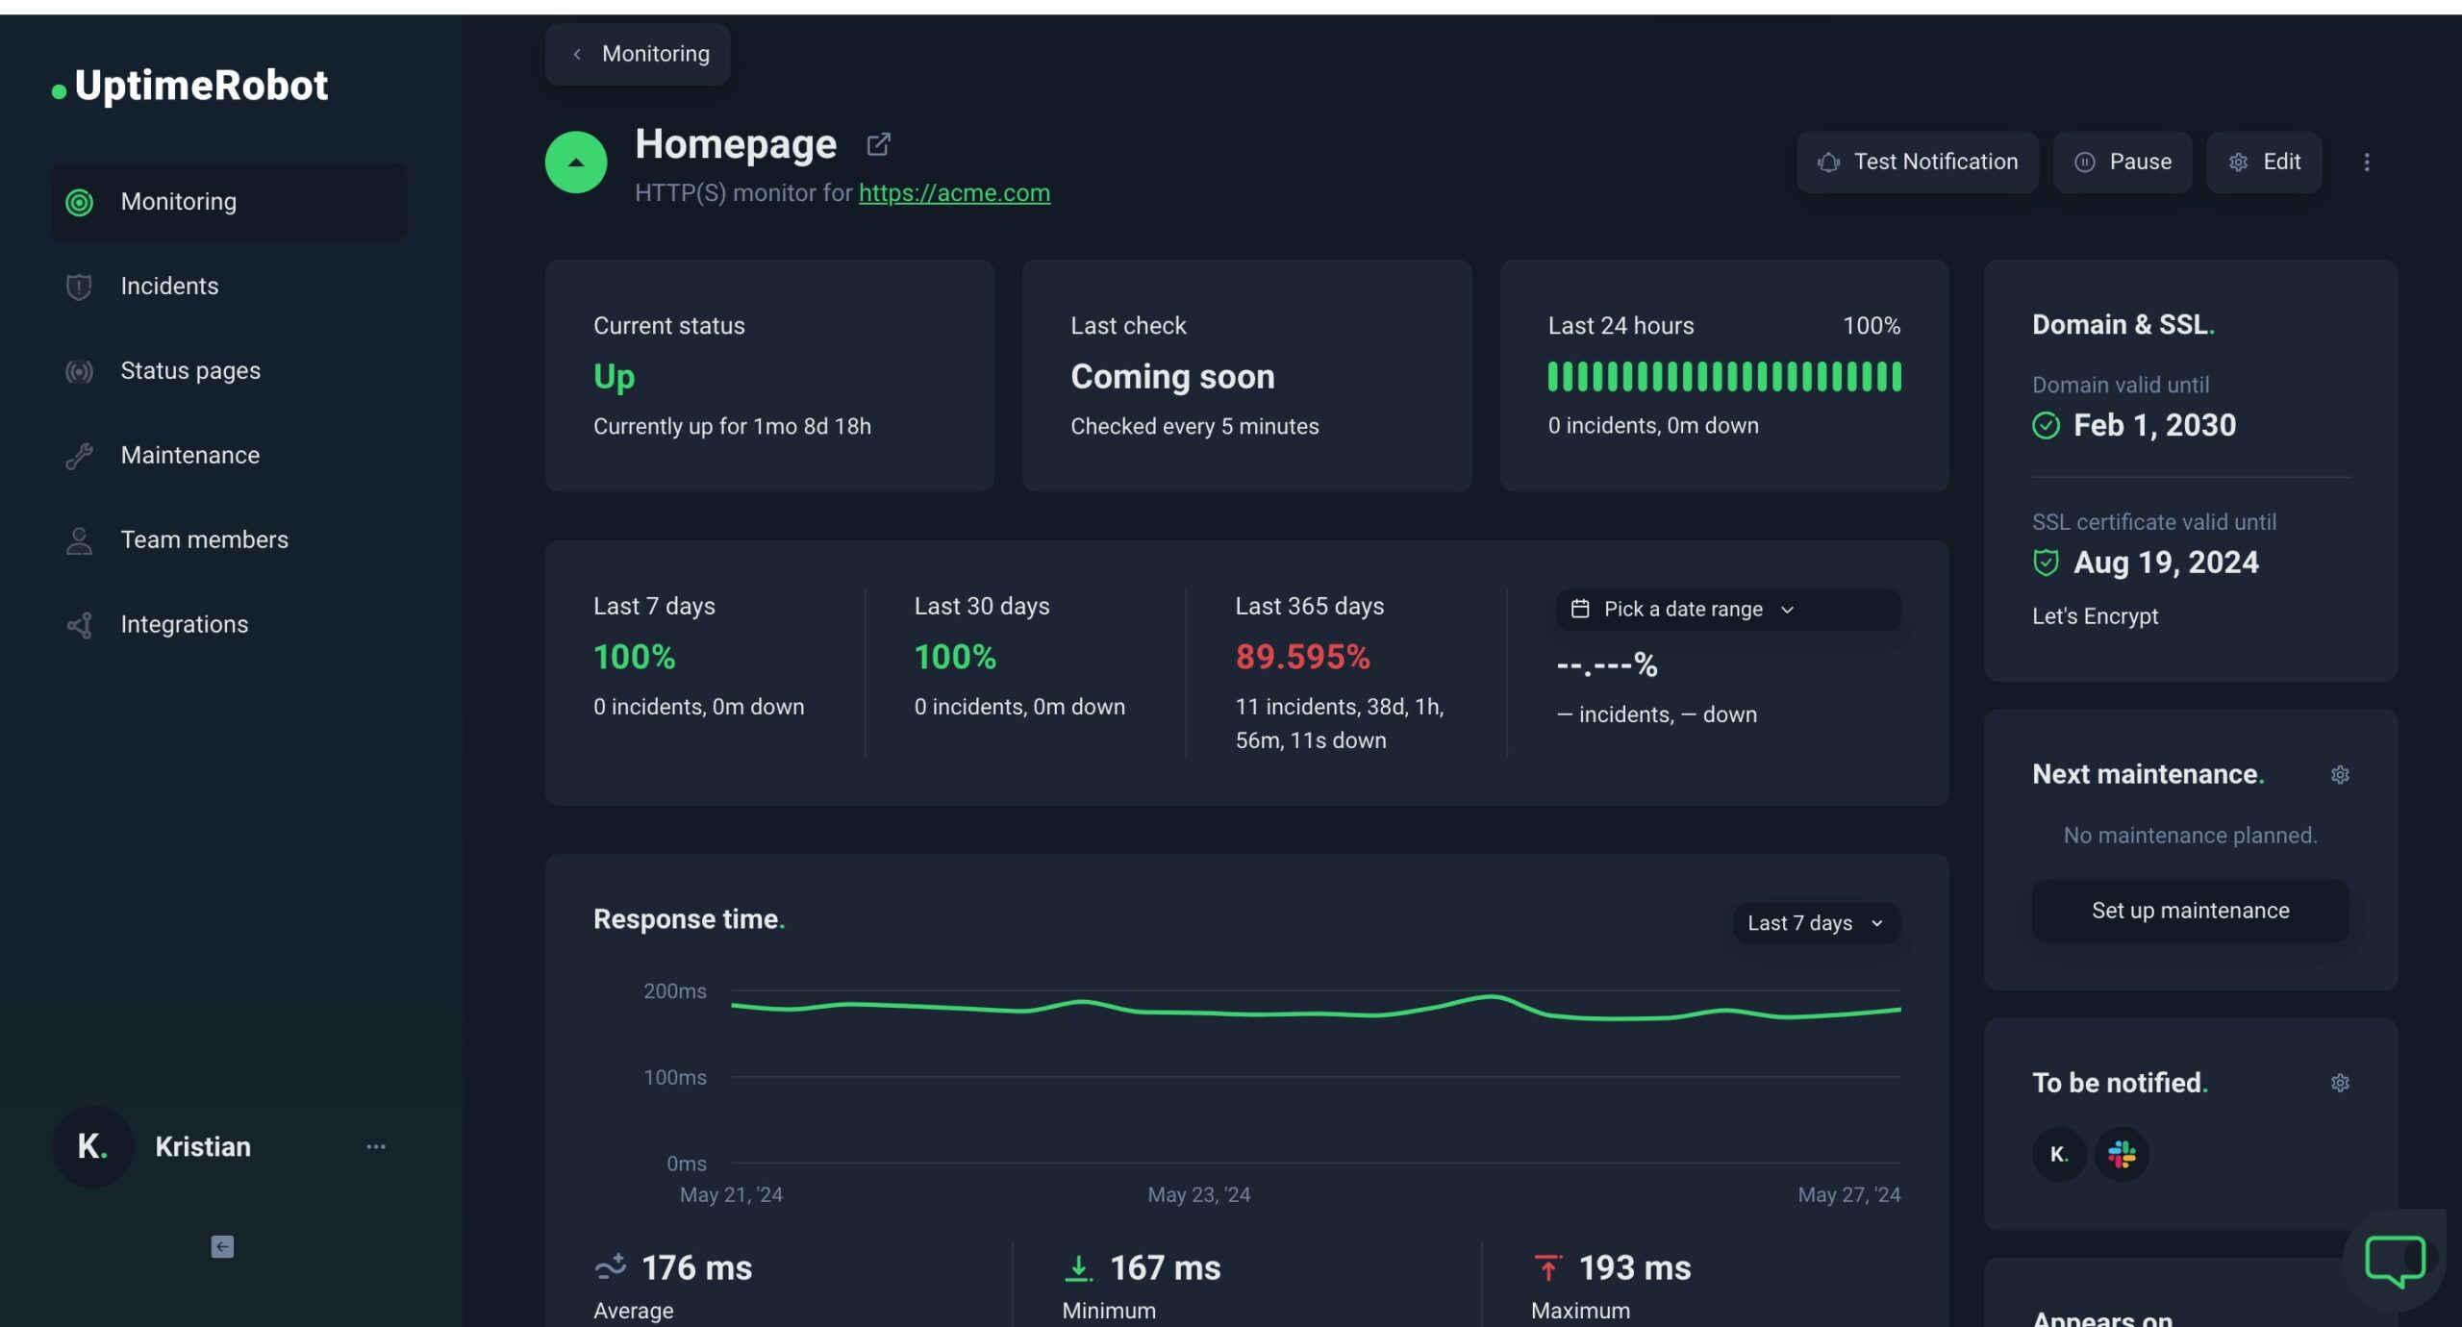The image size is (2462, 1327).
Task: Open Next maintenance settings gear
Action: click(x=2340, y=775)
